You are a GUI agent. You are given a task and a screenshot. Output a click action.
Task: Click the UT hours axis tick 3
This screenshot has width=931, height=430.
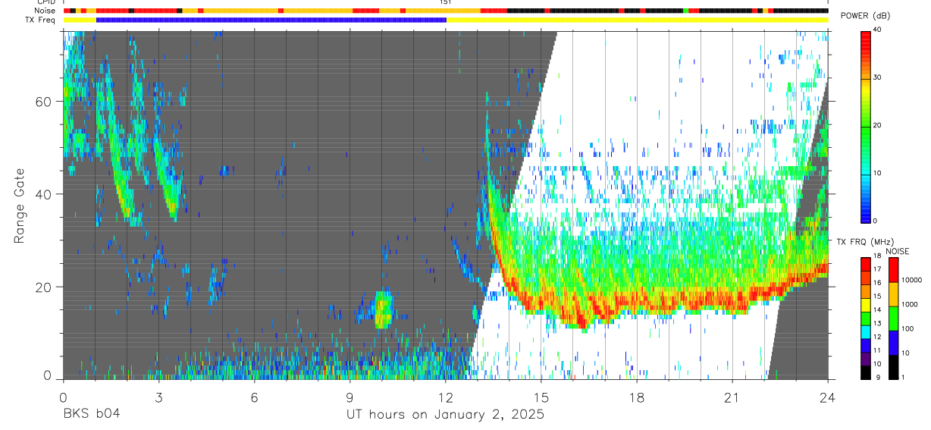point(158,397)
